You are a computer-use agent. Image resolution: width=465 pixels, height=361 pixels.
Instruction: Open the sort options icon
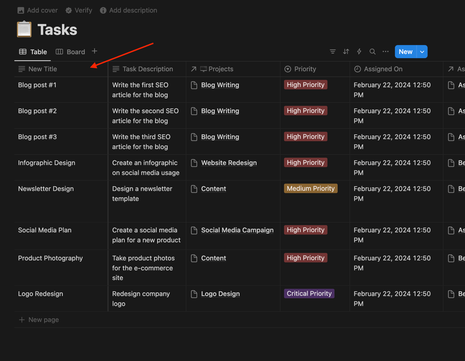click(x=346, y=52)
